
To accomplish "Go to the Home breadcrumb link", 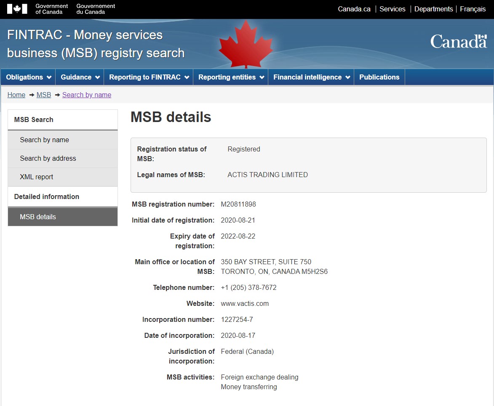I will [16, 95].
